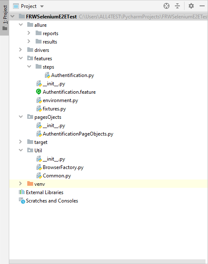Click the features package folder icon

click(30, 58)
